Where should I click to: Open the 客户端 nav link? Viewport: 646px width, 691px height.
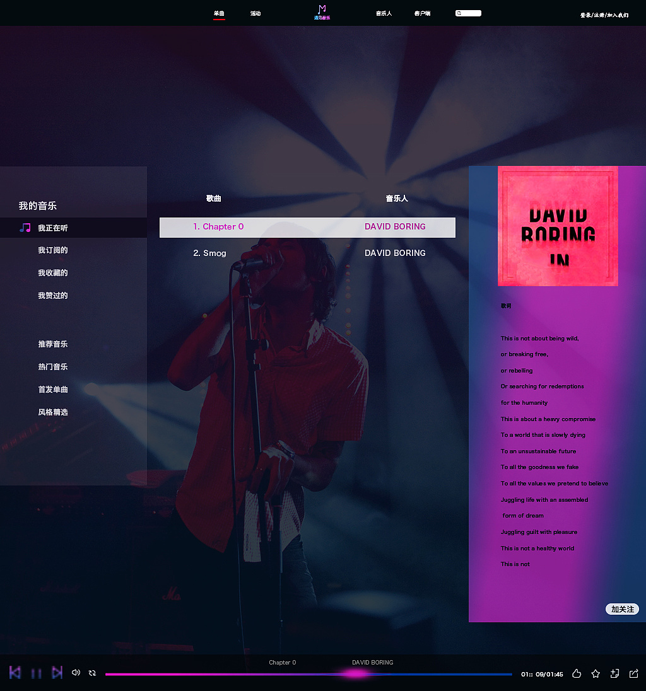[422, 13]
